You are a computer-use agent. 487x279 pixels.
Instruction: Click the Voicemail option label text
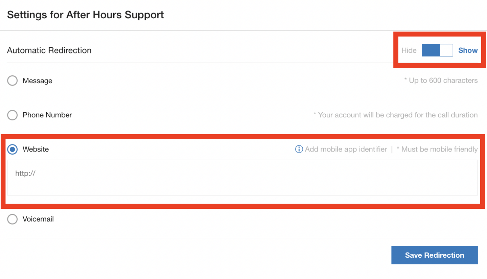coord(38,219)
